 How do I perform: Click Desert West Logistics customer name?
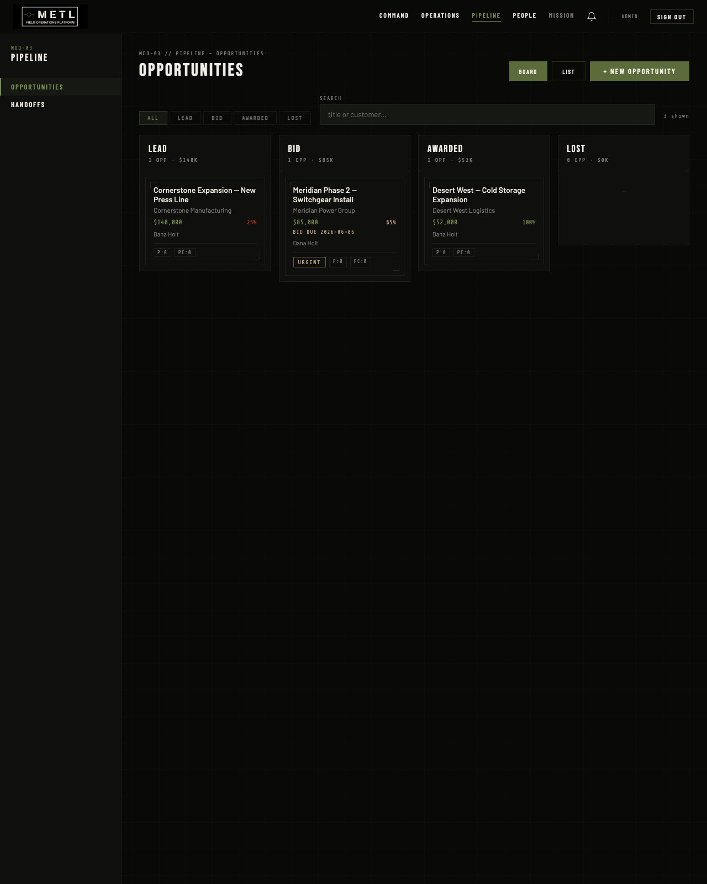click(x=463, y=211)
